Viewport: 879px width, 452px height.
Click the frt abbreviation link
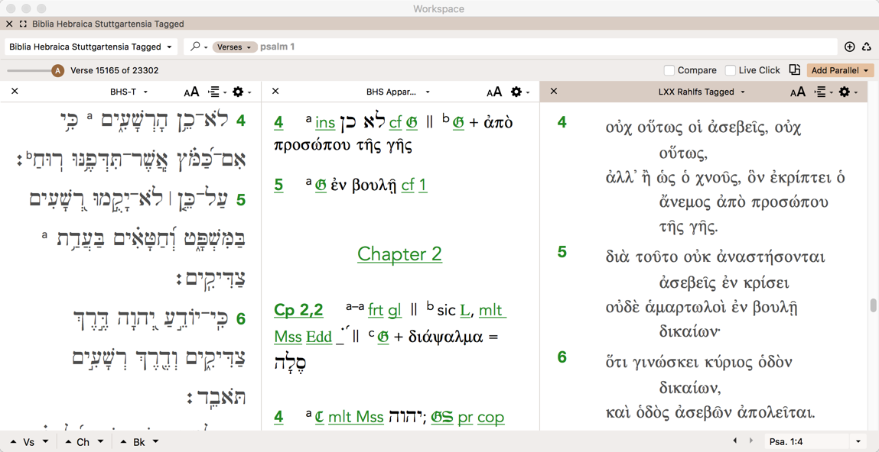376,310
